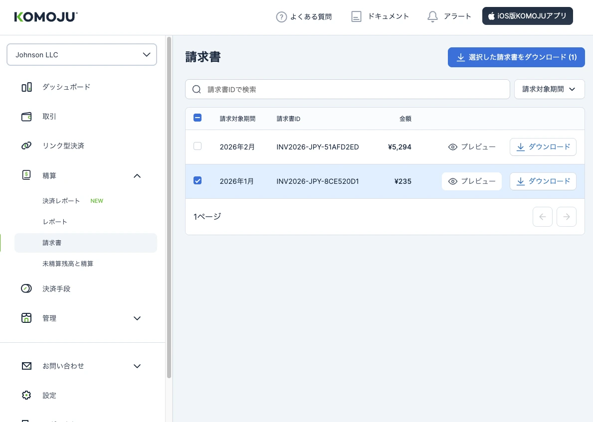The image size is (593, 422).
Task: Open よくある質問 link
Action: [311, 17]
